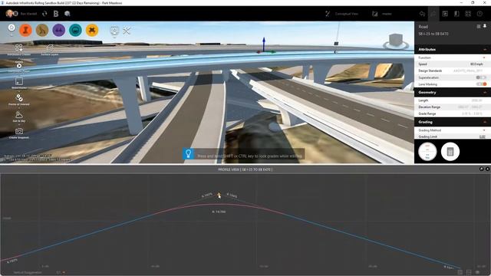Screen dimensions: 491x276
Task: Click the undo arrow icon
Action: (422, 14)
